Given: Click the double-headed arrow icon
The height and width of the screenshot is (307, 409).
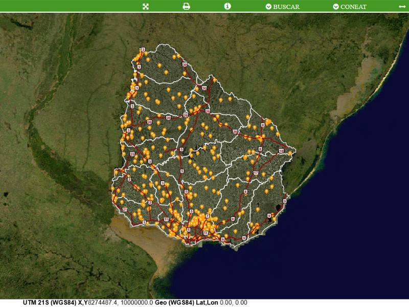Looking at the screenshot, I should pyautogui.click(x=402, y=7).
